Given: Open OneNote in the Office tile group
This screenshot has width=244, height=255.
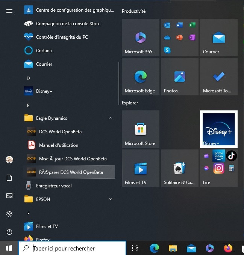Looking at the screenshot, I should point(192,38).
